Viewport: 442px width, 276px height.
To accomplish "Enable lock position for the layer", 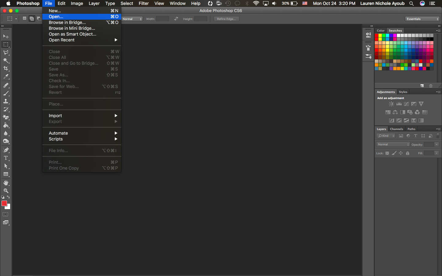I will click(x=401, y=153).
